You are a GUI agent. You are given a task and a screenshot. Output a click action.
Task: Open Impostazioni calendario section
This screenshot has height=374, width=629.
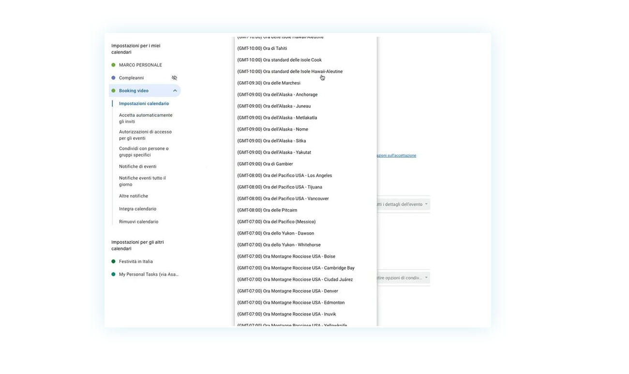pyautogui.click(x=144, y=104)
